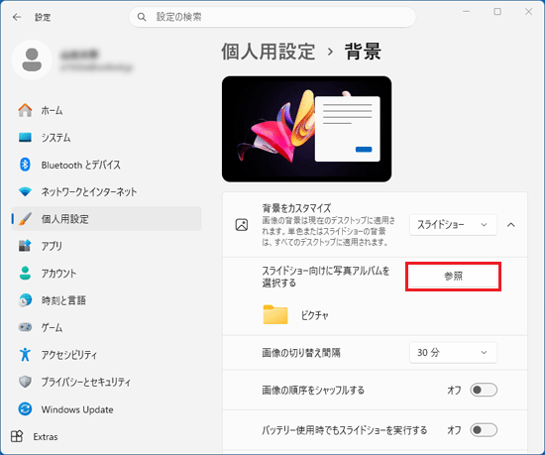The height and width of the screenshot is (455, 545).
Task: Maximize the settings window
Action: (497, 12)
